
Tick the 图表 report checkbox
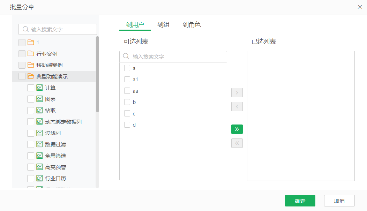[x=31, y=99]
